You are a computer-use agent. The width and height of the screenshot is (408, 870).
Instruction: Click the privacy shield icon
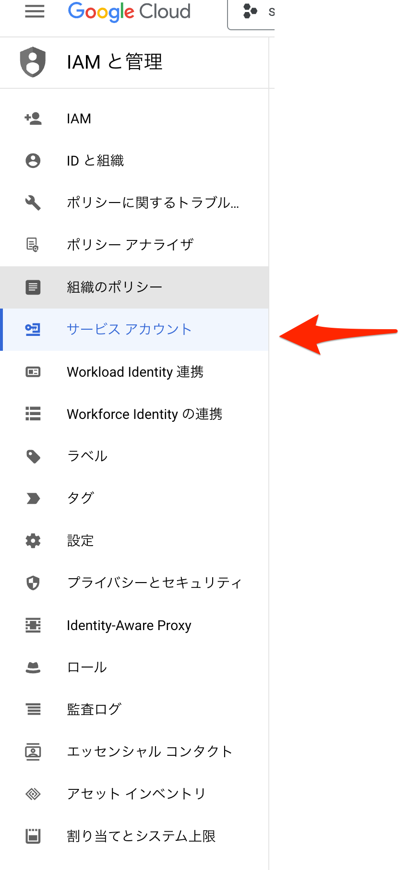pyautogui.click(x=33, y=583)
